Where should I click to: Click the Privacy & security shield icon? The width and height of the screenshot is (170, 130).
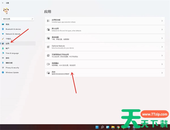(x=3, y=68)
